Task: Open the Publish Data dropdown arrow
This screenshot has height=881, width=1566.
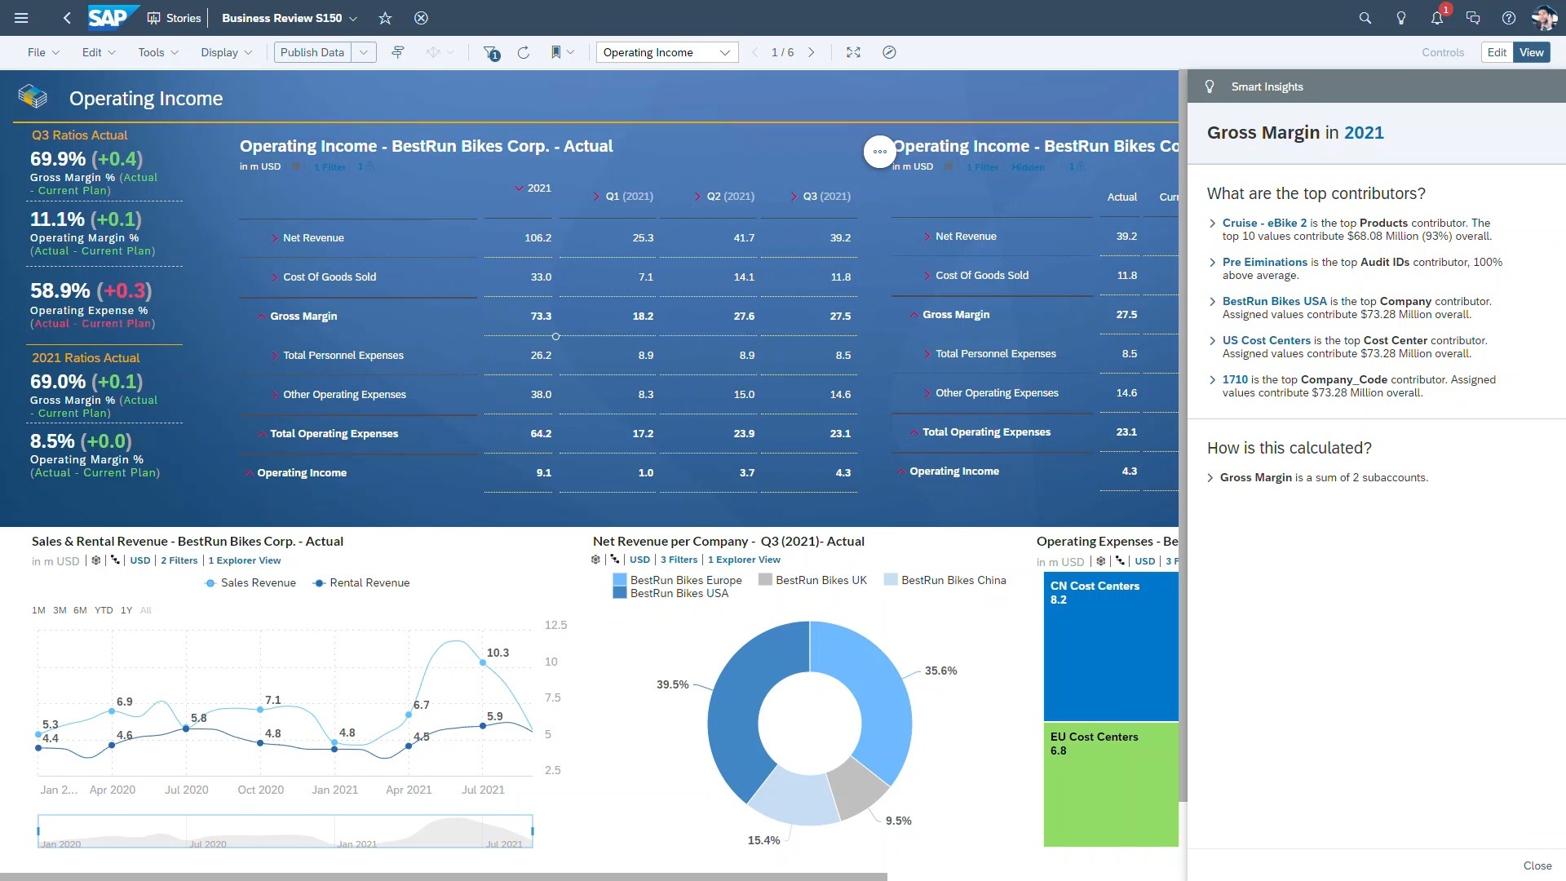Action: [x=364, y=52]
